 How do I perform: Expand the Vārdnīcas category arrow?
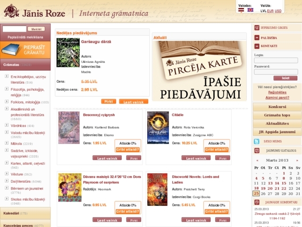(7, 125)
